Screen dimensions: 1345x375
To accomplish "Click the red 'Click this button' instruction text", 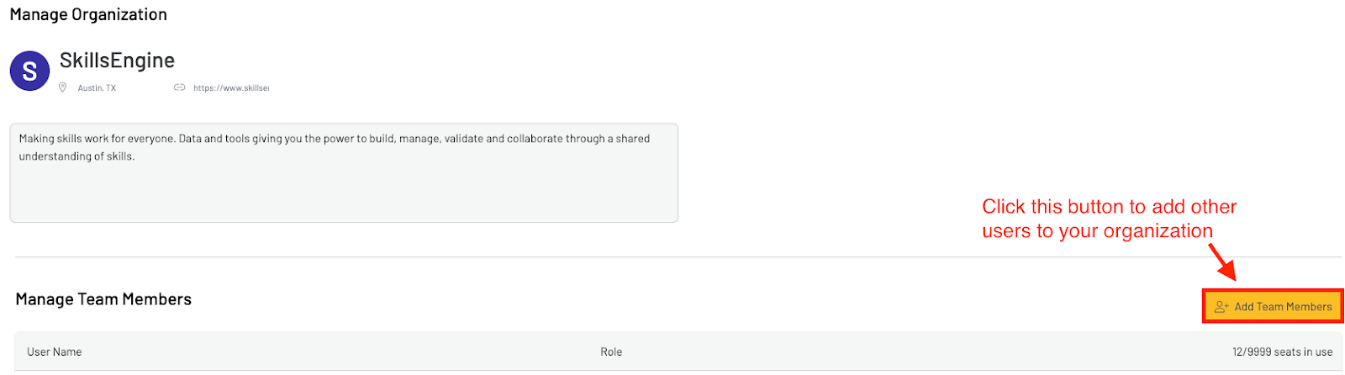I will tap(1109, 207).
